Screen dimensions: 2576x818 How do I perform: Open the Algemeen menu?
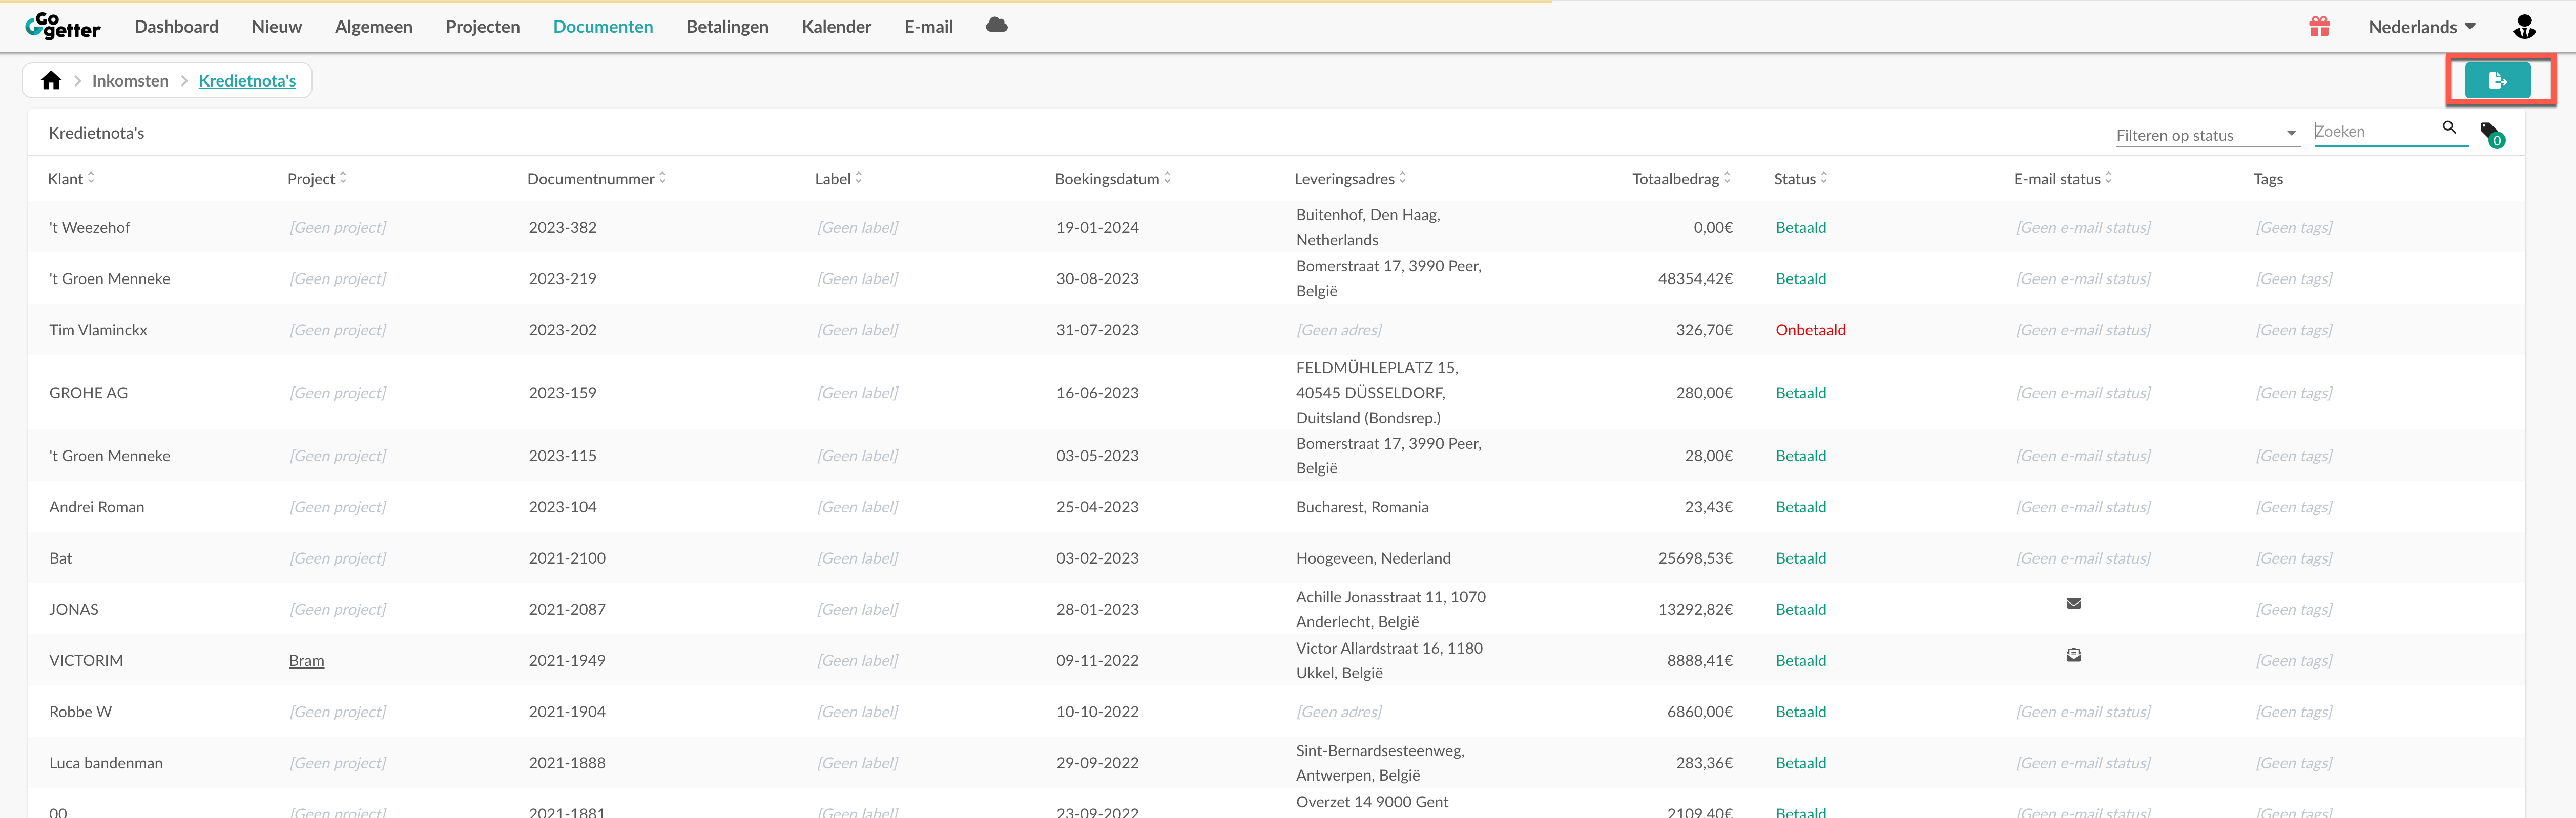[x=373, y=27]
